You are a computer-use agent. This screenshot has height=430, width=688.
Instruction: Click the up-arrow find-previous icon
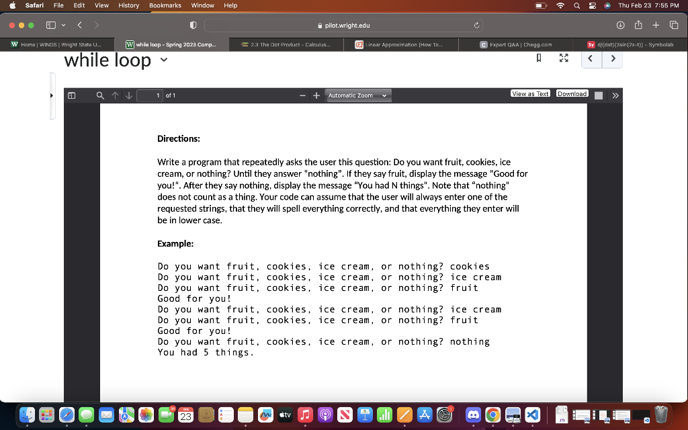pyautogui.click(x=114, y=95)
